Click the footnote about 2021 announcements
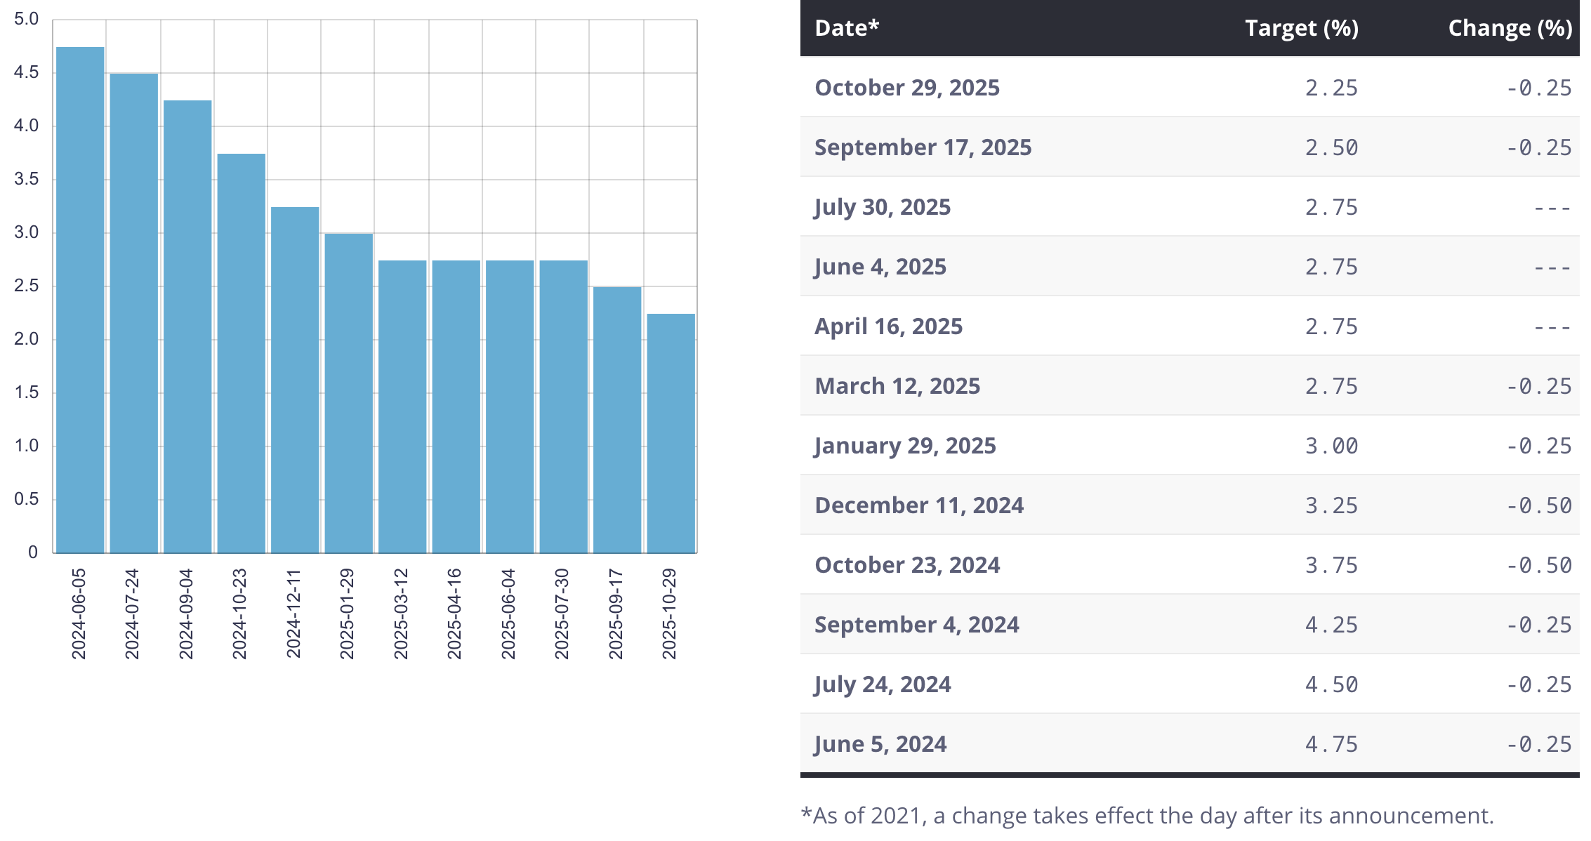 coord(1147,816)
